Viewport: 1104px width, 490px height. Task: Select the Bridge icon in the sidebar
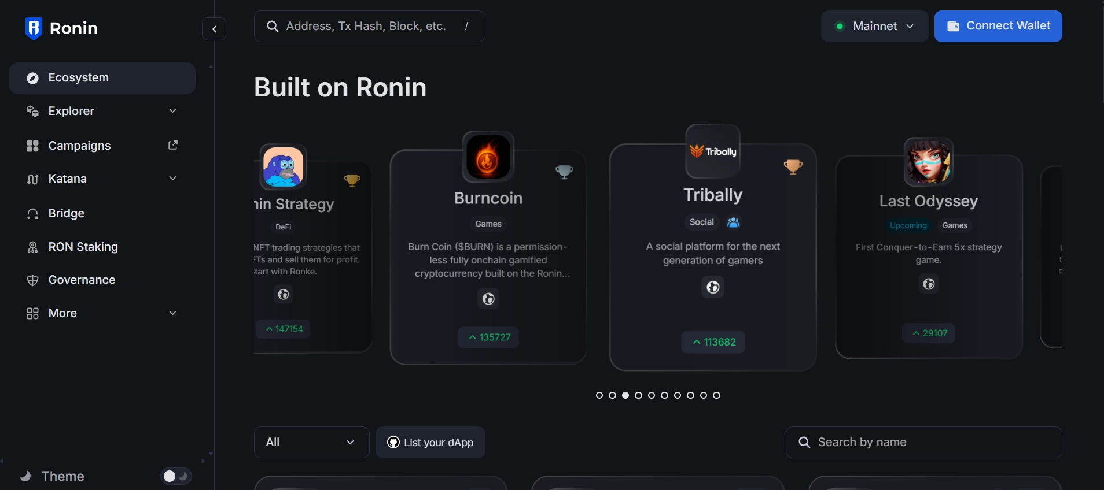tap(32, 213)
